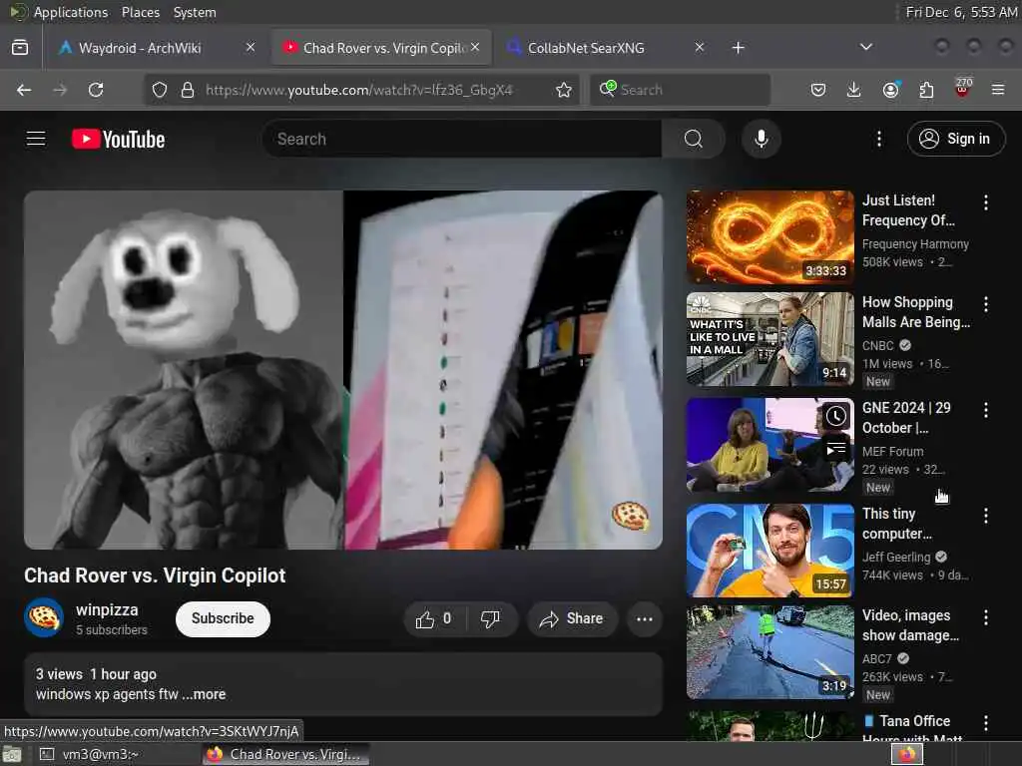Open YouTube settings three-dot menu near Sign in
This screenshot has height=766, width=1022.
878,139
